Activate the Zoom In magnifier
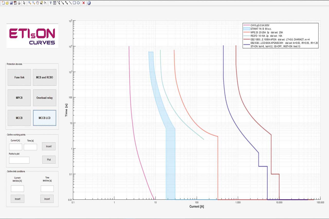This screenshot has width=329, height=219. click(x=30, y=3)
